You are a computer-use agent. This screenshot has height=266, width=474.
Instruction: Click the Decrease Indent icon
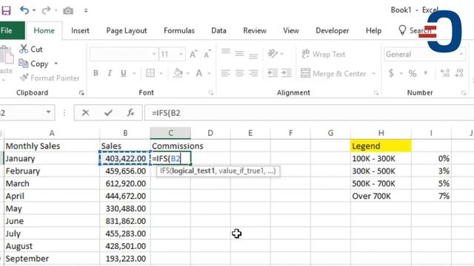(273, 73)
